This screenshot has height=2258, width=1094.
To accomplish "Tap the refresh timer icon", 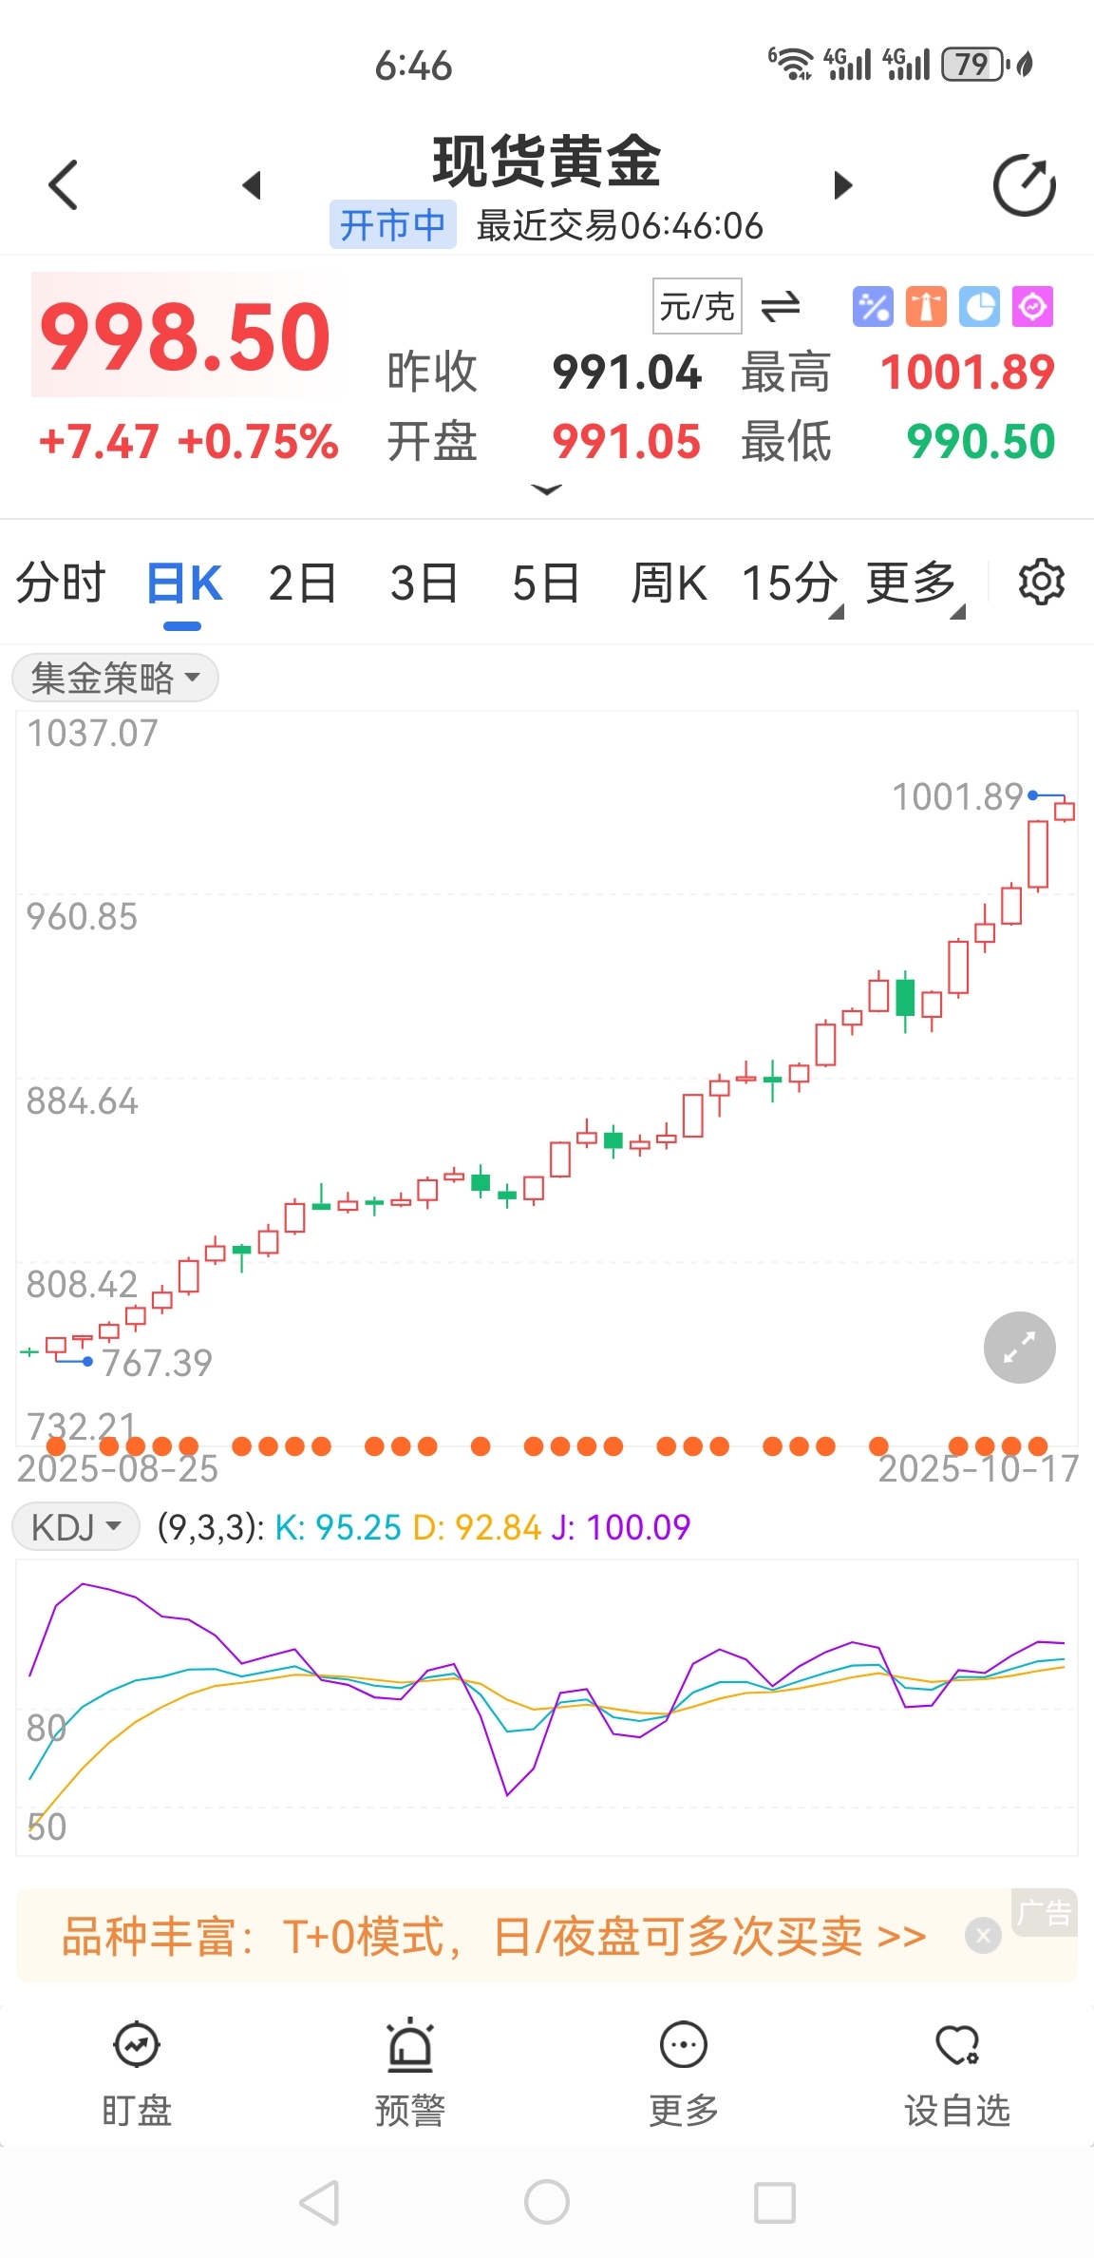I will point(1024,185).
